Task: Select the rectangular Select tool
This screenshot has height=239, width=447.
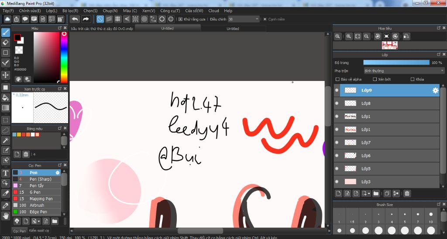Action: 5,120
